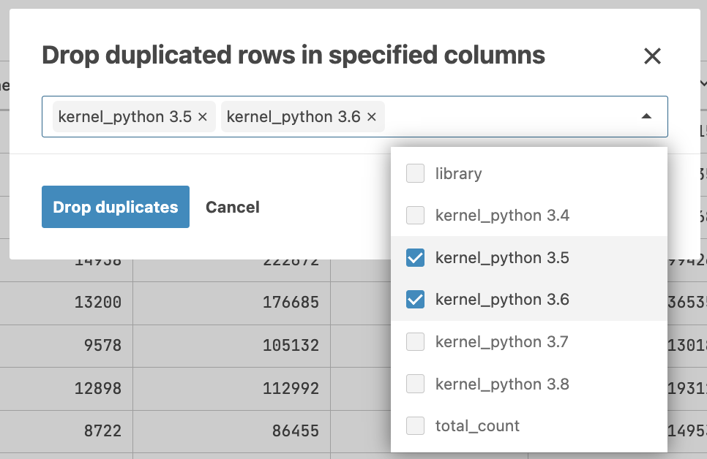Check the library column checkbox

tap(415, 173)
